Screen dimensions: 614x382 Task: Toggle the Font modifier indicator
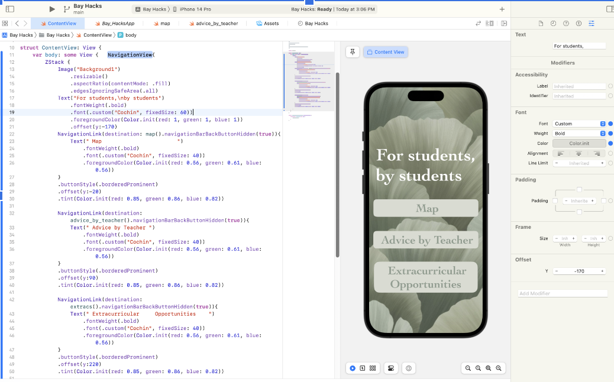(610, 124)
